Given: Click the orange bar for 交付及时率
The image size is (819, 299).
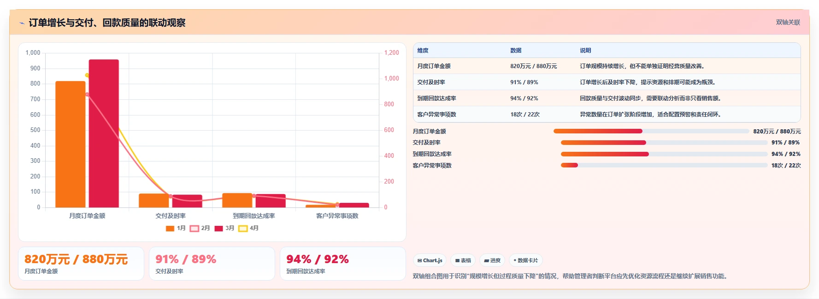Looking at the screenshot, I should click(154, 201).
